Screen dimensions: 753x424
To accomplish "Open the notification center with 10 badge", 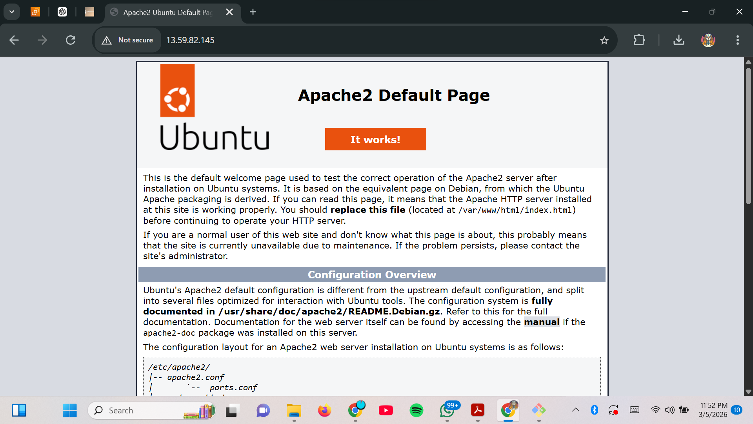I will [x=737, y=410].
